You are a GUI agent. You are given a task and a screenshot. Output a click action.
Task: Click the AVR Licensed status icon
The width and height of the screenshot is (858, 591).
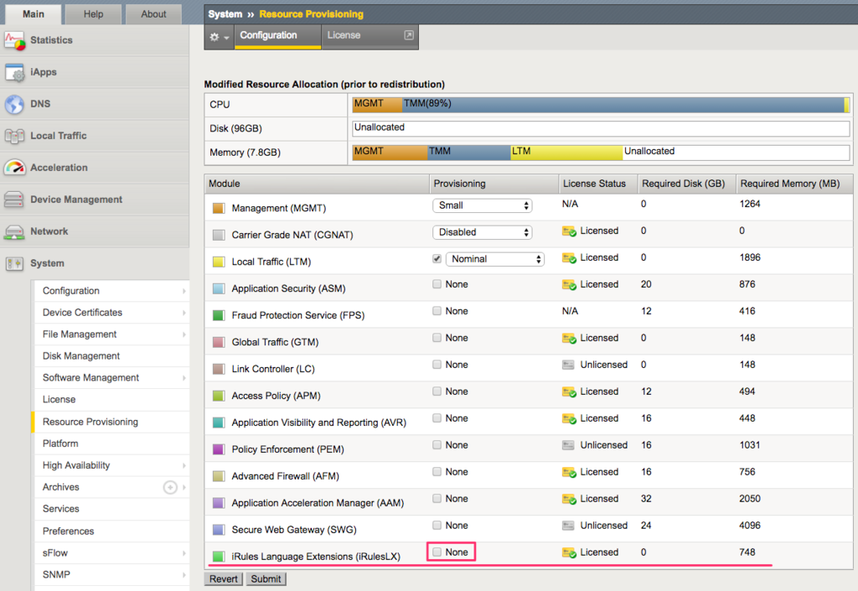pyautogui.click(x=569, y=419)
